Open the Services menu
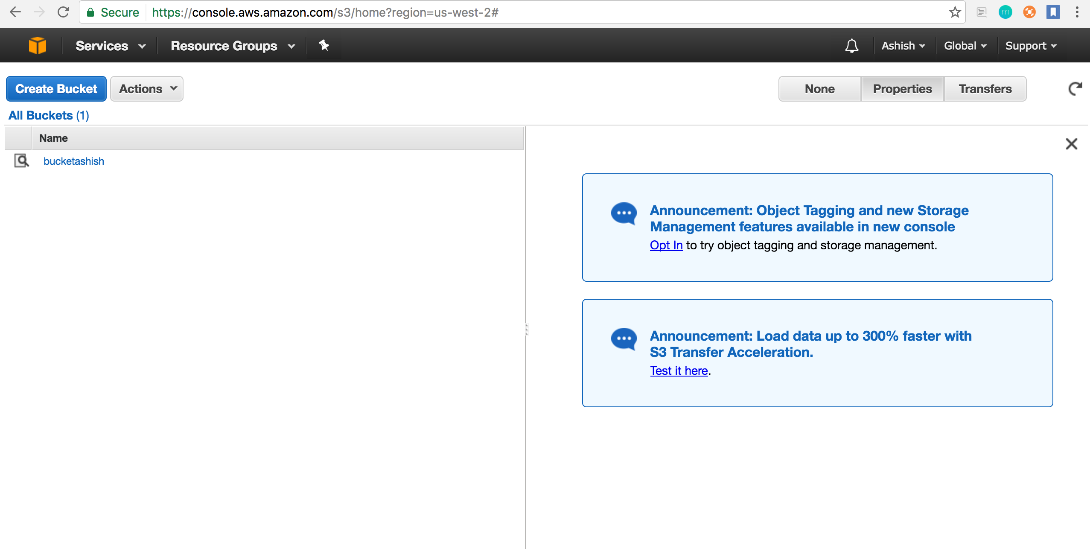 click(x=111, y=46)
